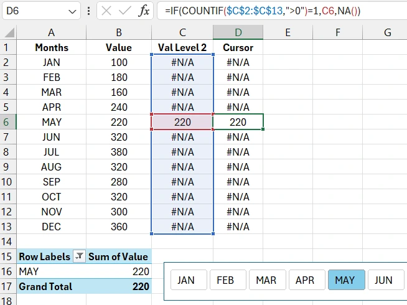Expand the Name Box dropdown arrow
Viewport: 407px width, 305px height.
click(x=72, y=11)
